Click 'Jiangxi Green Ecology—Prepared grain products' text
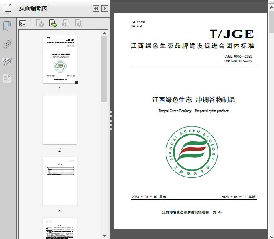 194,111
